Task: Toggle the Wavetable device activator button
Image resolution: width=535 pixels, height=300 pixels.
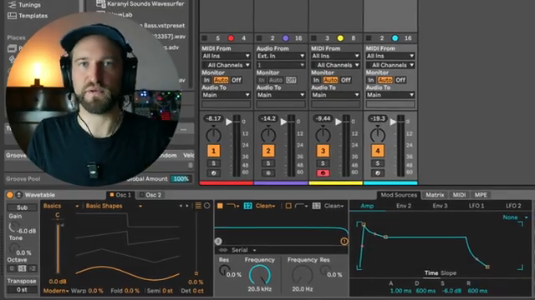Action: coord(9,195)
